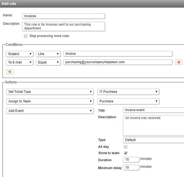Expand the Add Event action dropdown
The height and width of the screenshot is (177, 184).
(x=50, y=111)
